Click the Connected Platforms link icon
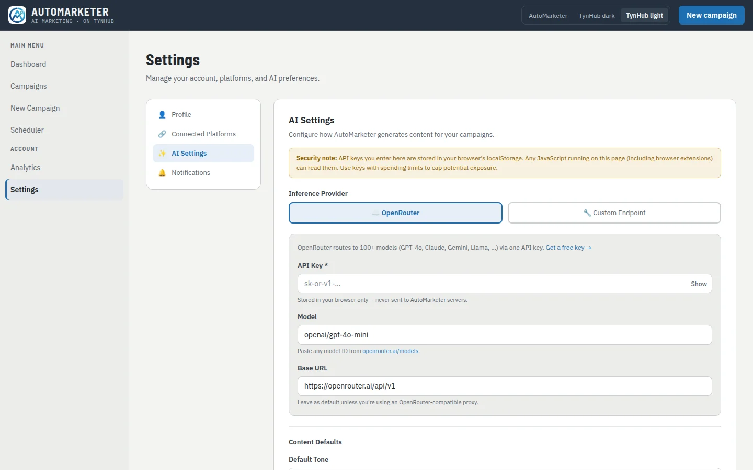The image size is (753, 470). [162, 134]
